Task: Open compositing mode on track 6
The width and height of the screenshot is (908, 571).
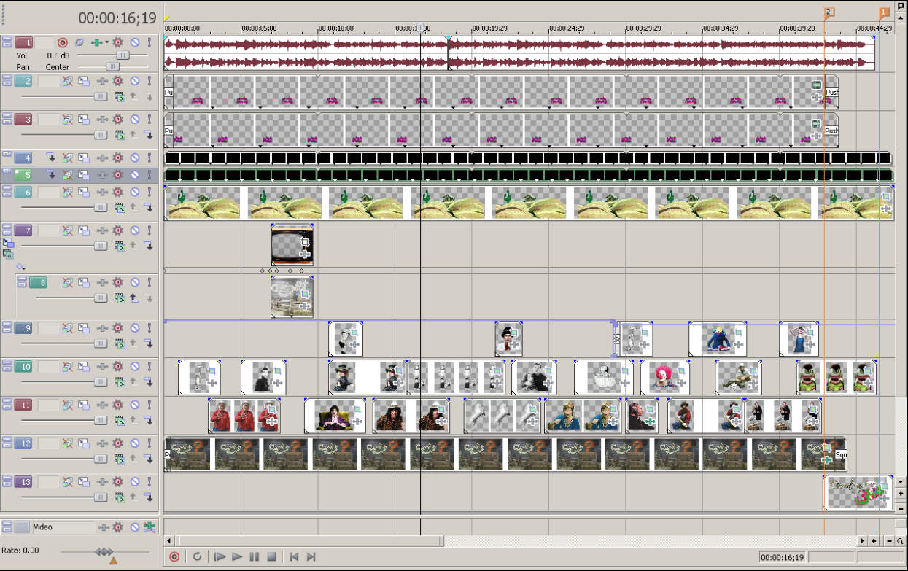Action: click(119, 206)
